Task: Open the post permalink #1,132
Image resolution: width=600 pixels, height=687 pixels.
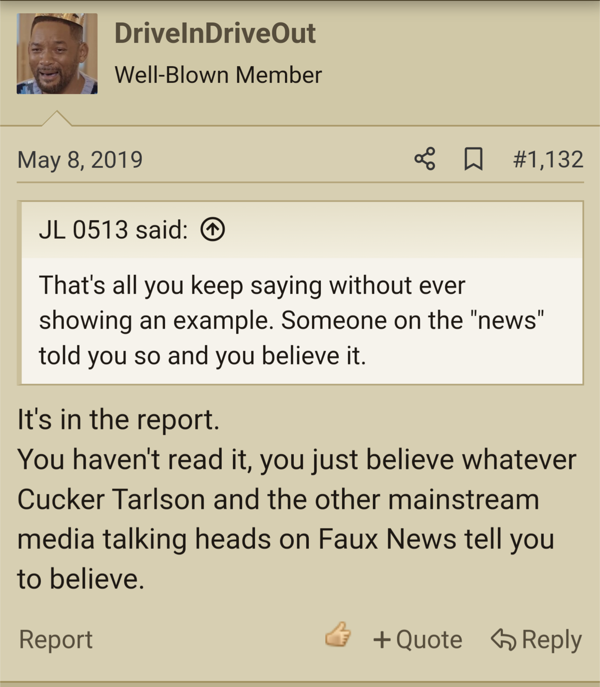Action: (x=548, y=159)
